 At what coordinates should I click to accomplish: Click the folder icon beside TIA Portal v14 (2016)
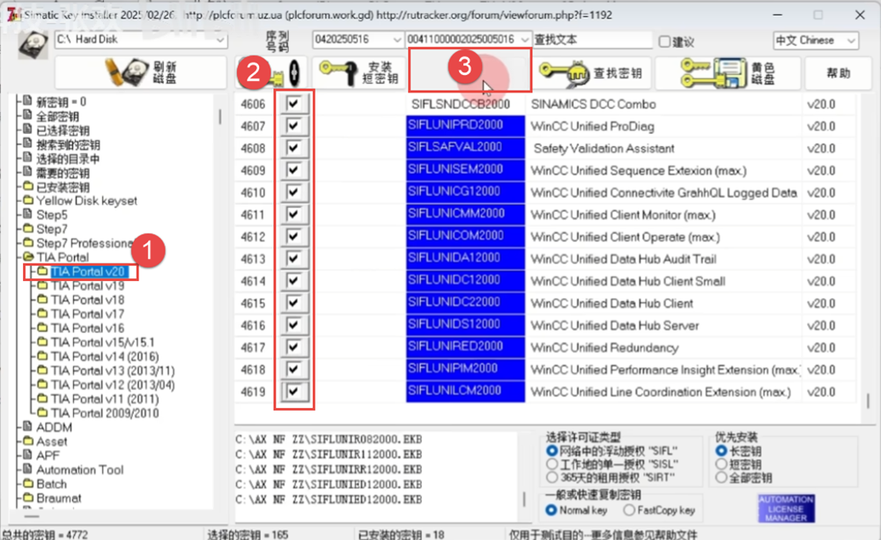coord(42,356)
